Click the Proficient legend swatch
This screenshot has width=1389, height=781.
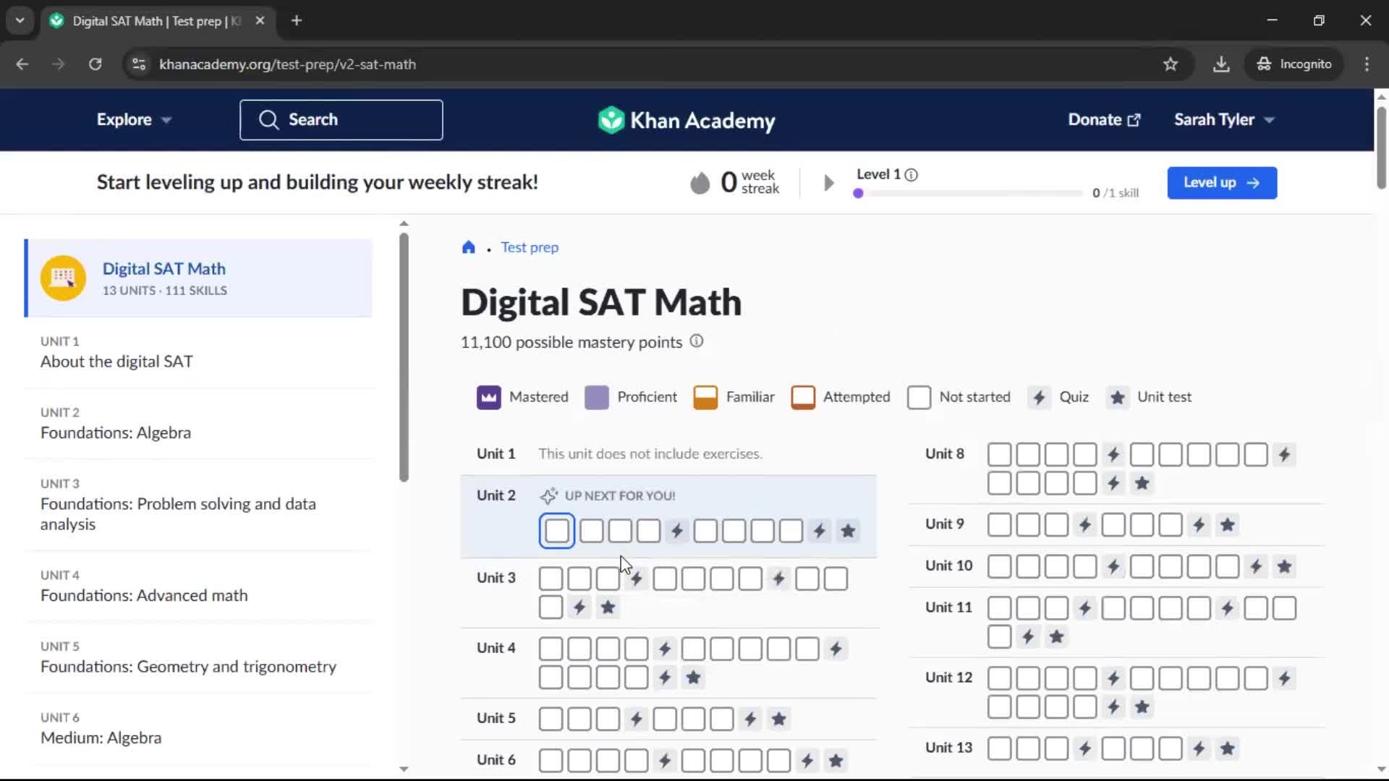[596, 397]
